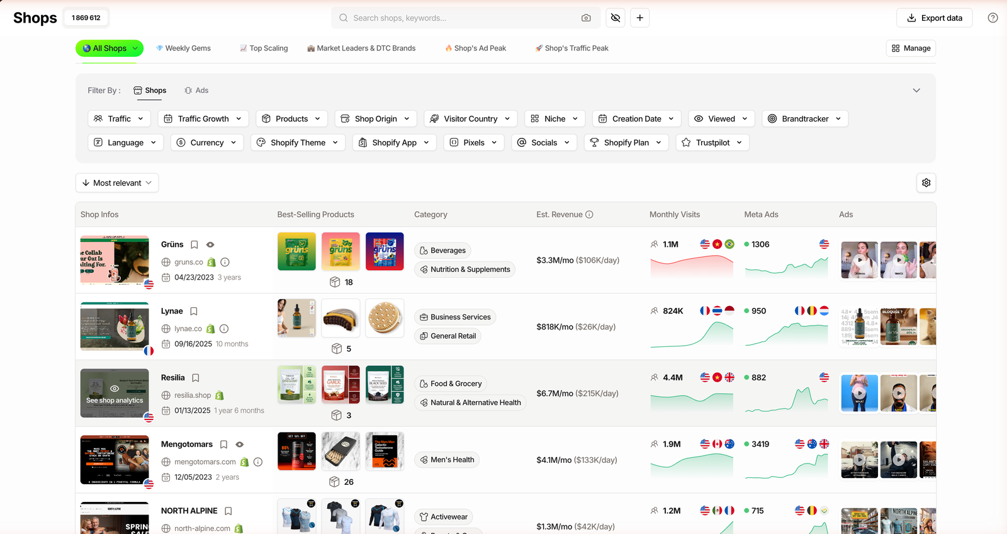This screenshot has height=534, width=1007.
Task: Open the Resilia shop analytics thumbnail
Action: pos(115,393)
